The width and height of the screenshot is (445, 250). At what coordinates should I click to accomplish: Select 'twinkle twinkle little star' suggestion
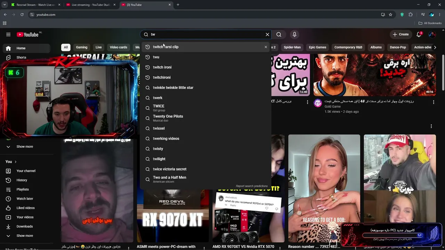click(x=206, y=87)
